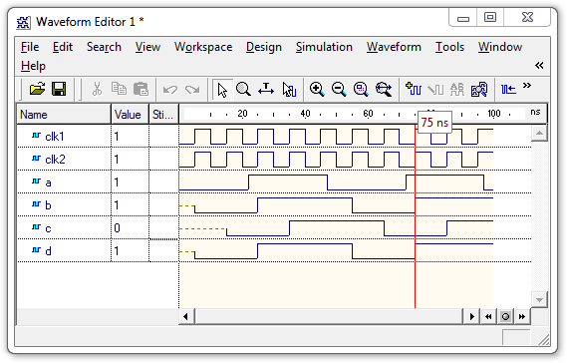Open the Design menu

pos(264,47)
